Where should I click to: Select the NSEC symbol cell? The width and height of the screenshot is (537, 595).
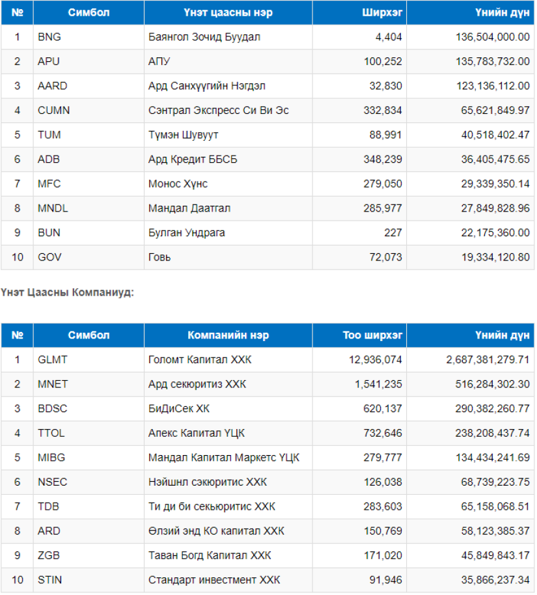click(x=89, y=482)
